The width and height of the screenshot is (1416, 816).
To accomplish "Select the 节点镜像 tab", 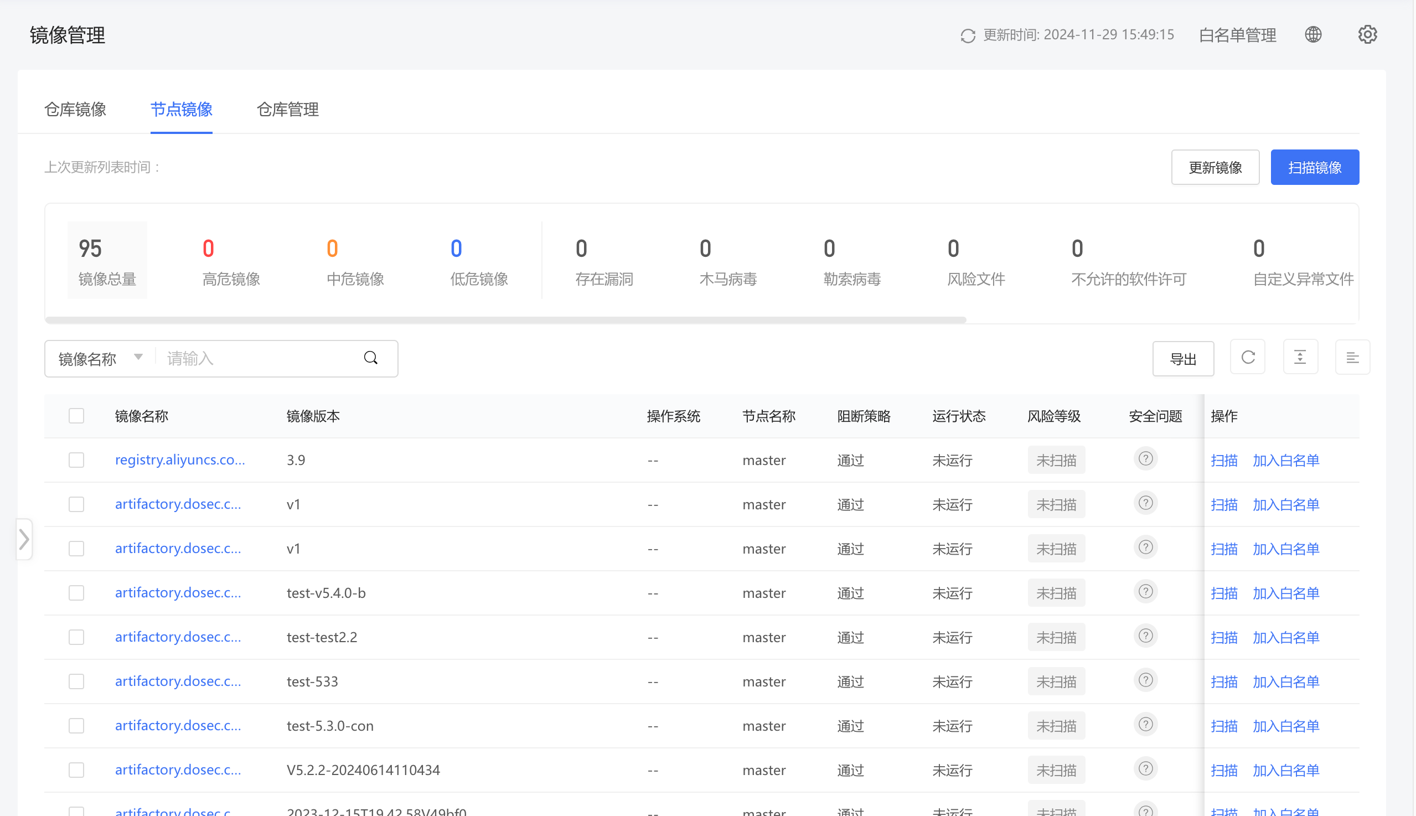I will tap(182, 109).
